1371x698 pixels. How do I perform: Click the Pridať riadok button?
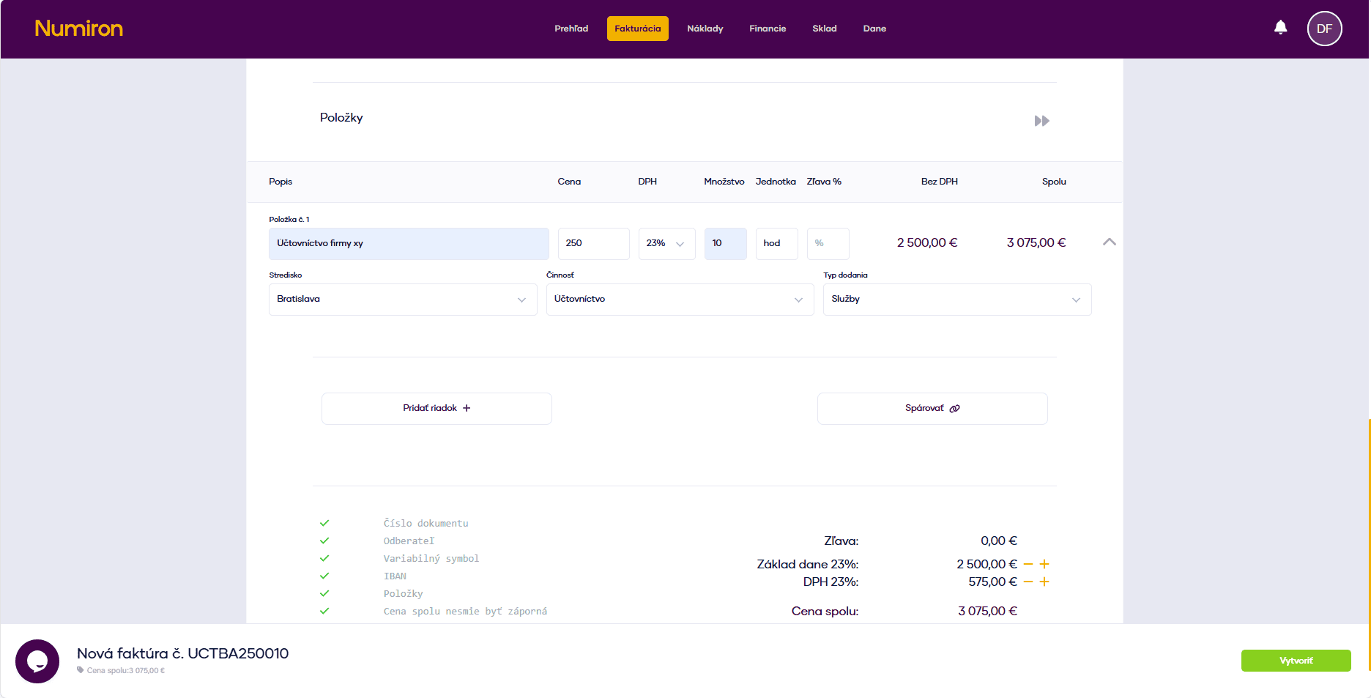(436, 408)
